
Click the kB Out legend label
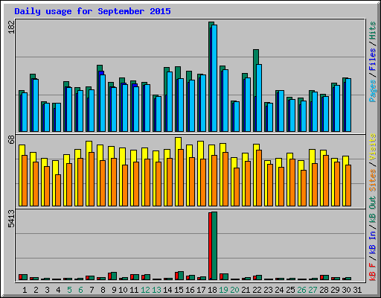[373, 210]
